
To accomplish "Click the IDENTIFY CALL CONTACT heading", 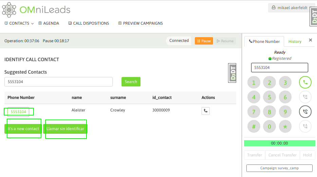I will click(x=32, y=59).
